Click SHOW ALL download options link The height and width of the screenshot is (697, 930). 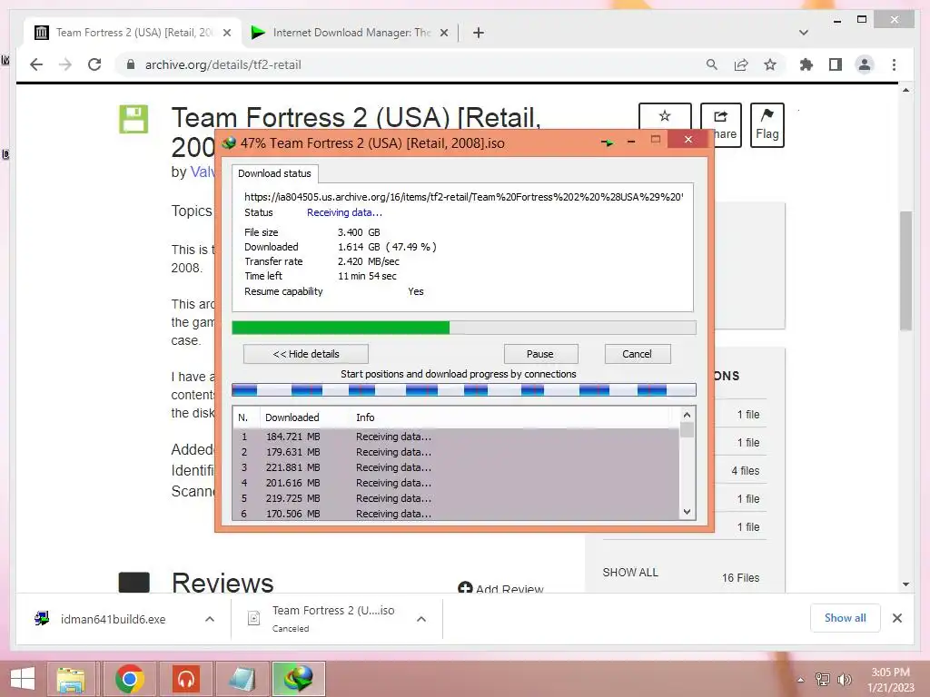tap(630, 572)
